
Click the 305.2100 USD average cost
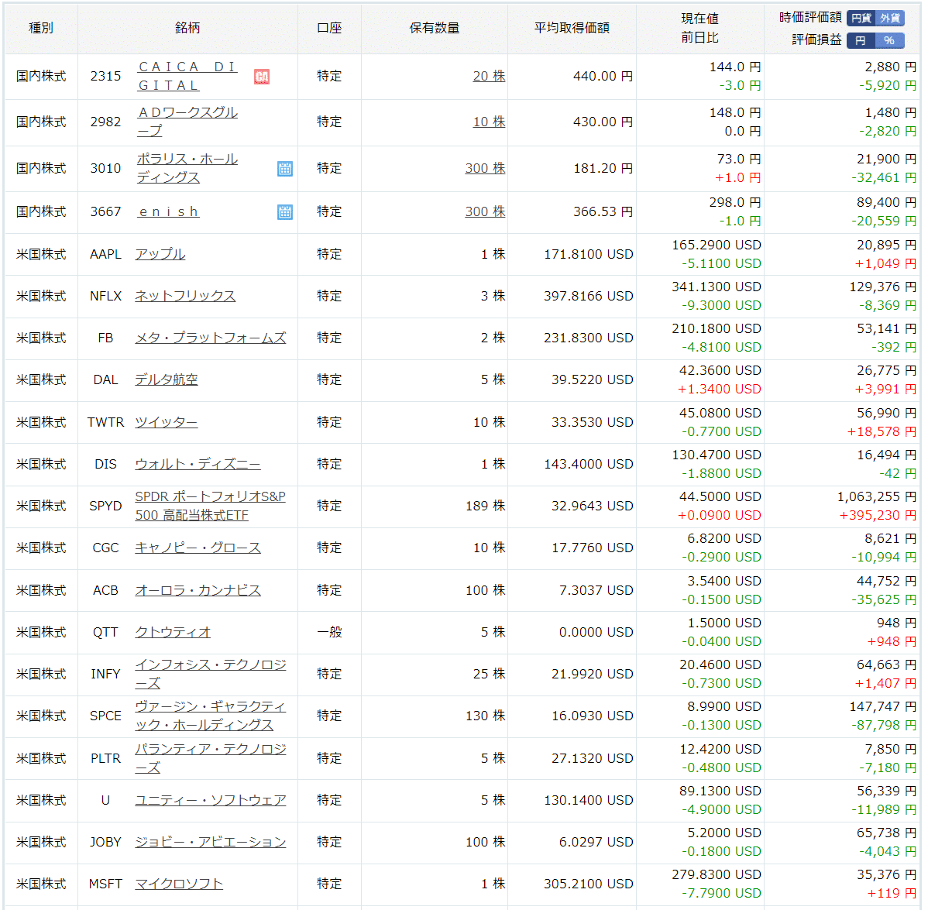point(588,884)
